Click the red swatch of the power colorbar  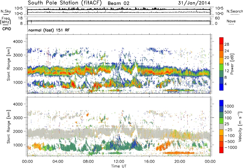tap(221, 41)
